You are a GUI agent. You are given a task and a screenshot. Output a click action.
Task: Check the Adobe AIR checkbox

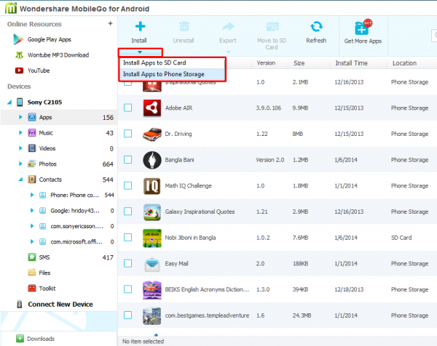click(x=128, y=108)
